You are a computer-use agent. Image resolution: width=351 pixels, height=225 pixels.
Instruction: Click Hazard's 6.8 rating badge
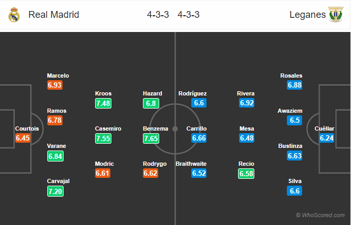151,103
